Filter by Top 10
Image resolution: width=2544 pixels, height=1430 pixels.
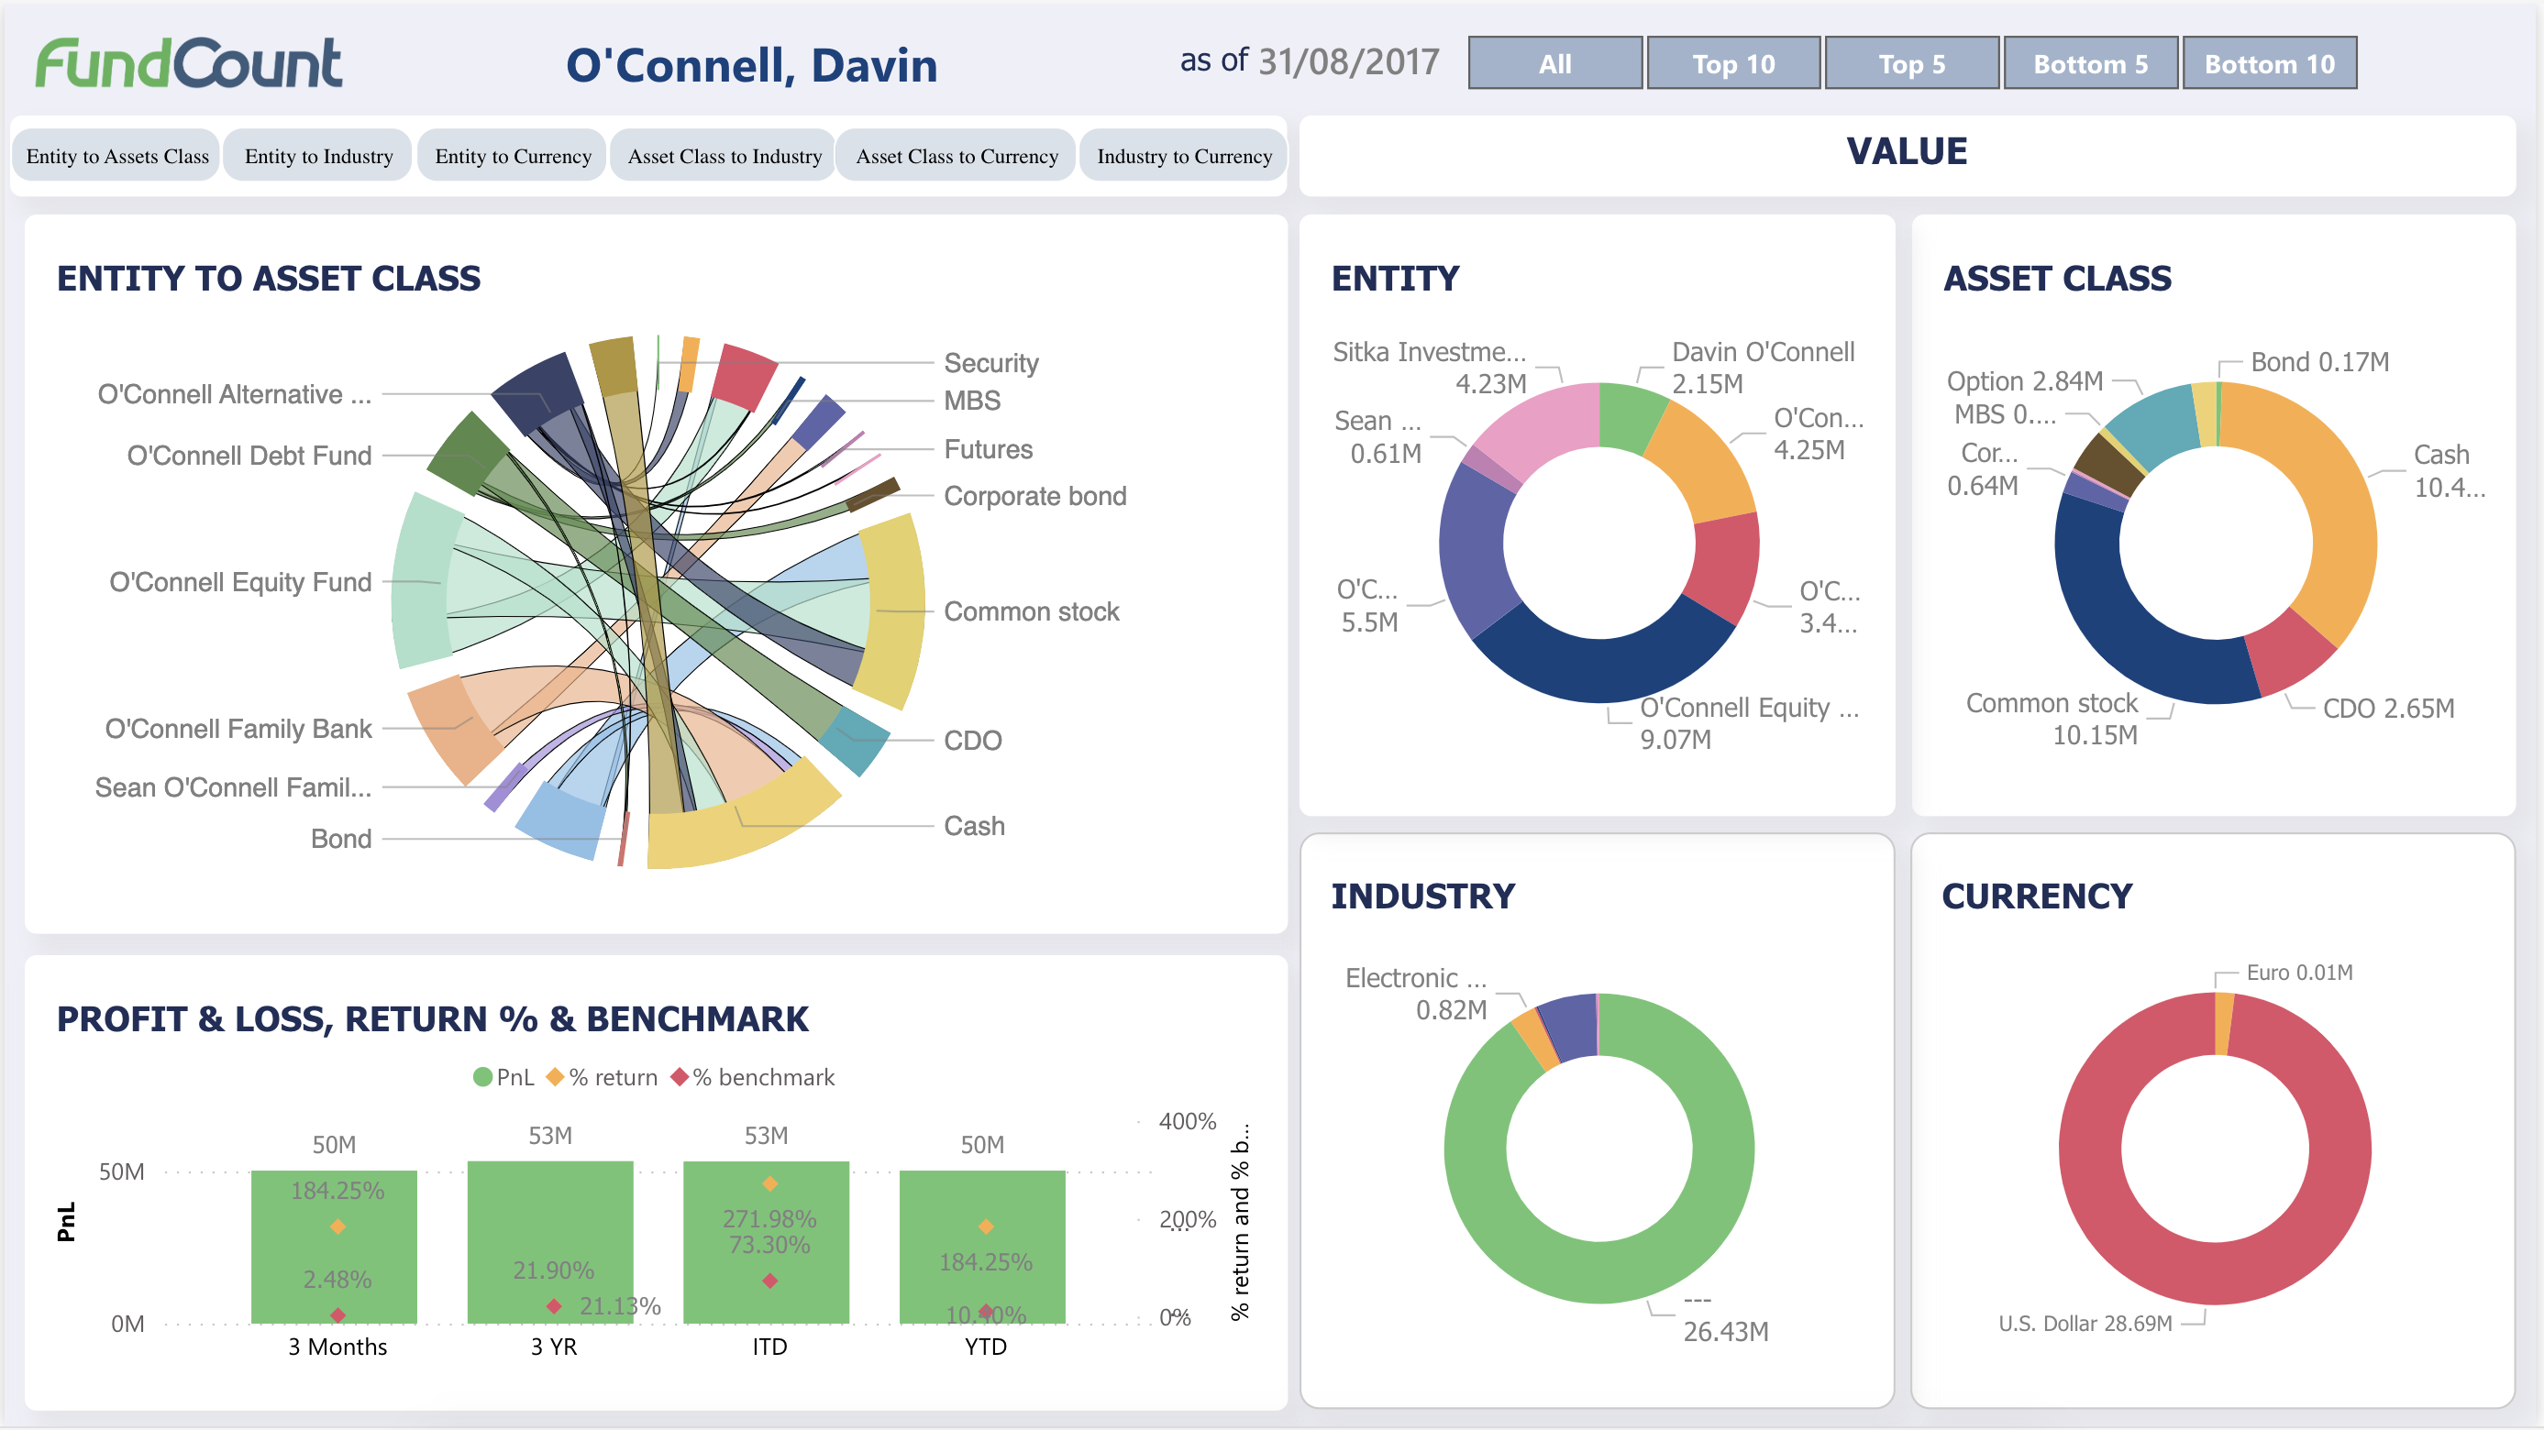(x=1733, y=63)
